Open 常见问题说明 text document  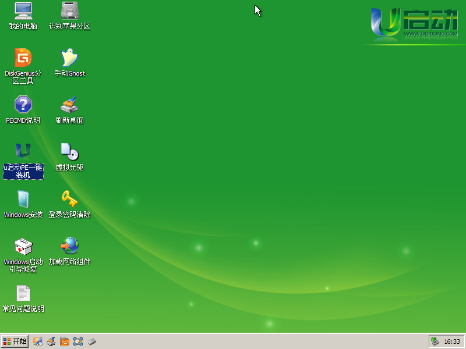[23, 294]
